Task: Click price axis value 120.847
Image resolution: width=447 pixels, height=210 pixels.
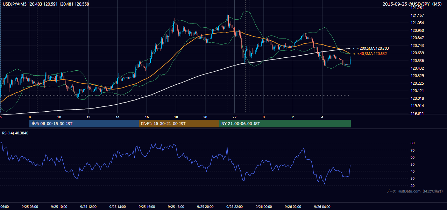Action: click(x=418, y=38)
